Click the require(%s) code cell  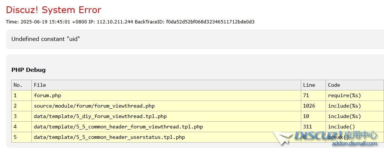tap(344, 96)
